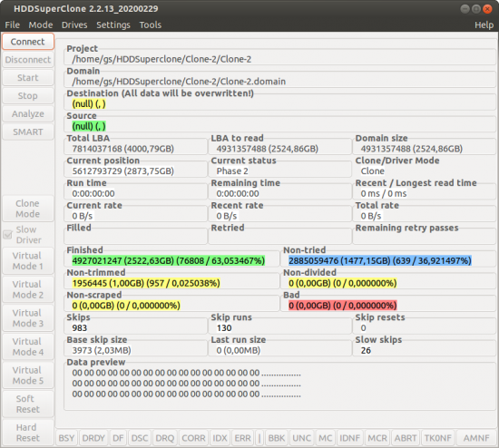Click the red Bad value bar
Image resolution: width=499 pixels, height=448 pixels.
[343, 306]
